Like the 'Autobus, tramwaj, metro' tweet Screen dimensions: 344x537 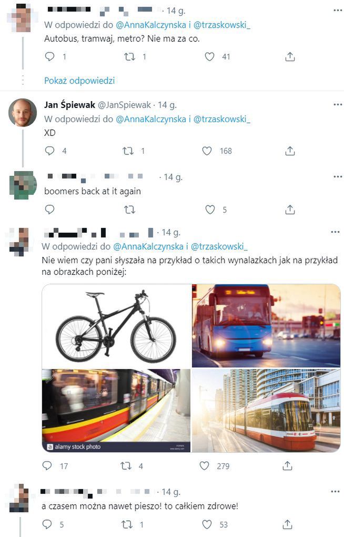tap(209, 56)
